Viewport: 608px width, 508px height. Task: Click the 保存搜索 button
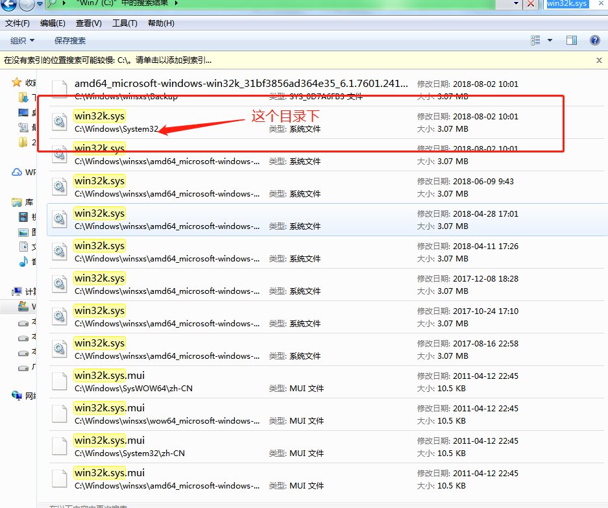point(69,40)
